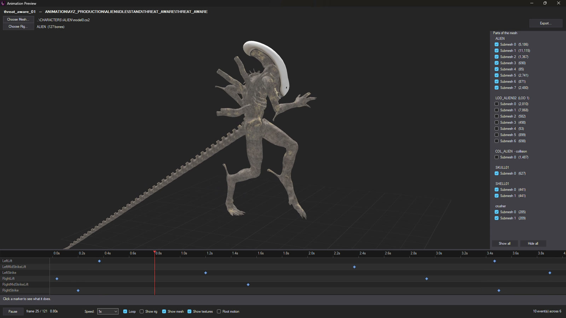Uncheck SHELL01 Submesh 0 (441)
The width and height of the screenshot is (566, 318).
(x=497, y=190)
